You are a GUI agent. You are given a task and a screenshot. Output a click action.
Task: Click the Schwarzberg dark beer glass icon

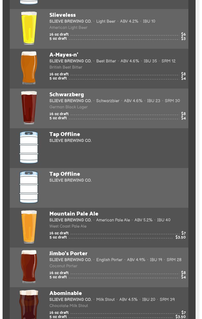[x=29, y=108]
